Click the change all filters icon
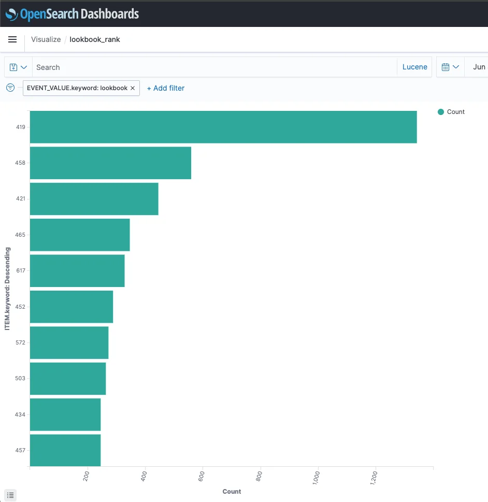Screen dimensions: 488x502 tap(10, 88)
